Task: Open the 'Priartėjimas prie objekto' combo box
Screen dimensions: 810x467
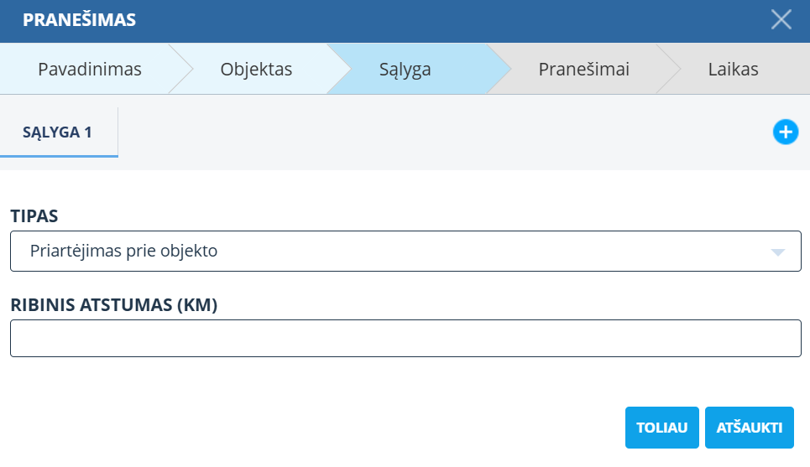Action: [395, 251]
